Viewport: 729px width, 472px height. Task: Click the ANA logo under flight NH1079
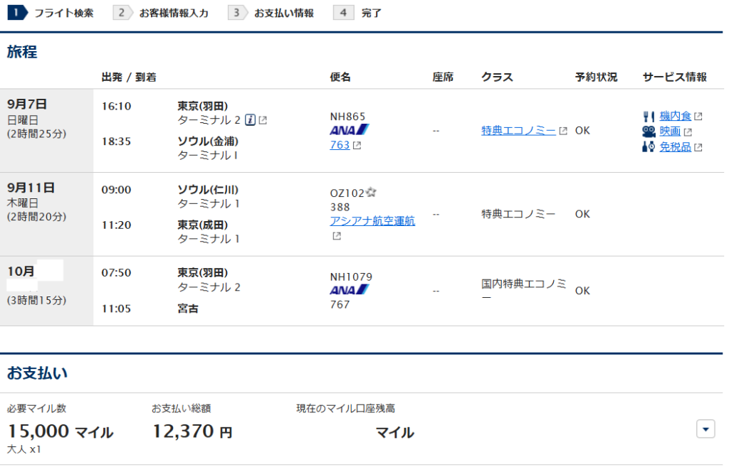(x=350, y=290)
